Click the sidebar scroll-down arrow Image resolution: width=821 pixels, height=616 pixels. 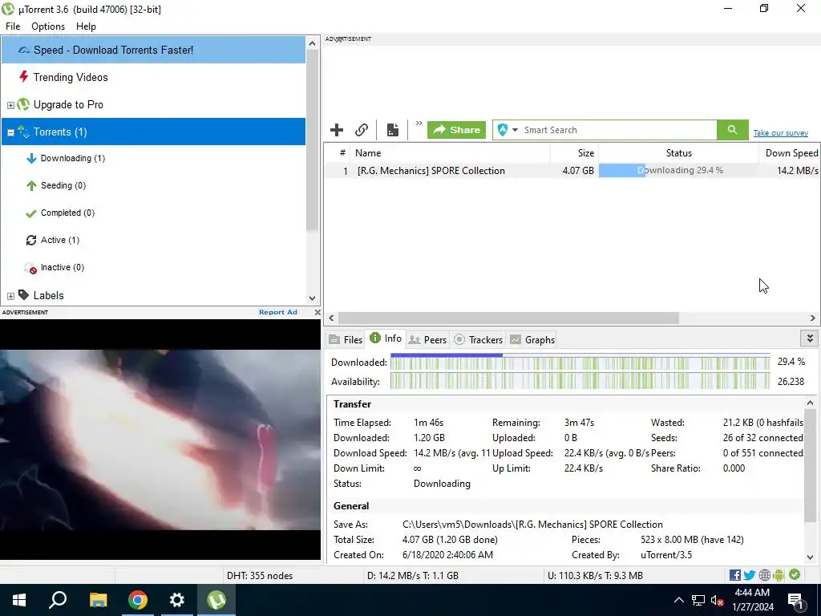313,298
